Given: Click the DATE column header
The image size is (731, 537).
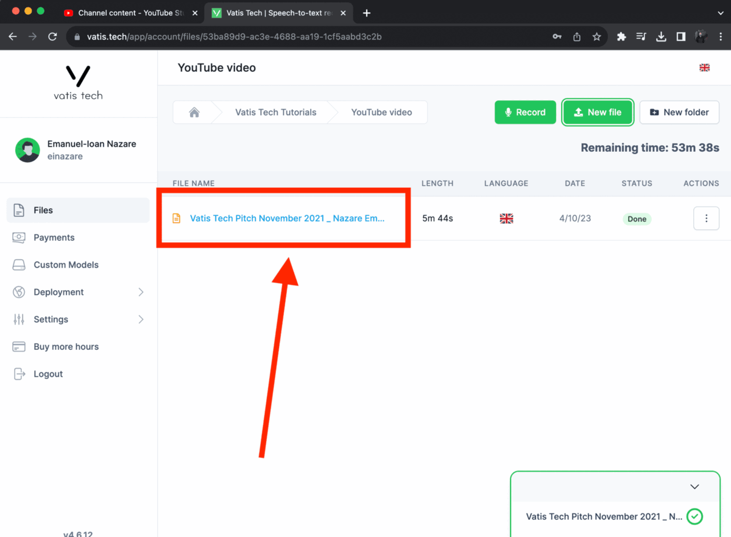Looking at the screenshot, I should [x=575, y=183].
